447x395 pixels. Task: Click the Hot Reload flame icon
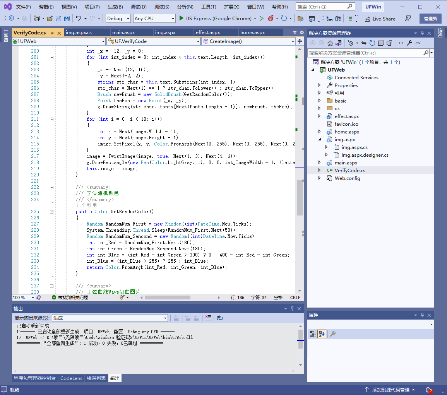[271, 18]
